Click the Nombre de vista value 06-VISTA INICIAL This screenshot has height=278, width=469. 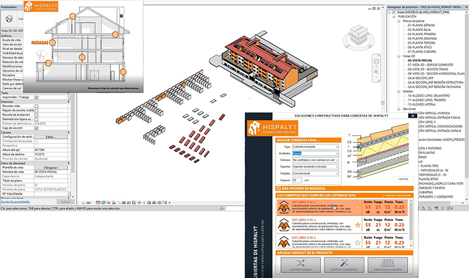point(51,172)
